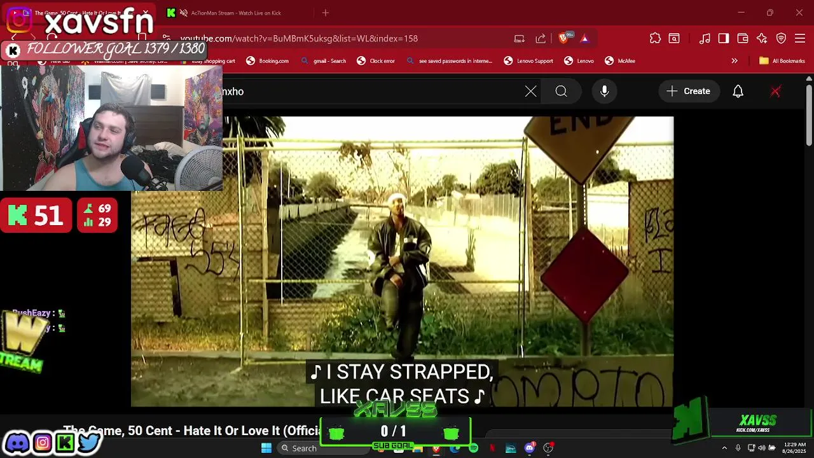The width and height of the screenshot is (814, 458).
Task: Open the saved passwords bookmark
Action: point(449,61)
